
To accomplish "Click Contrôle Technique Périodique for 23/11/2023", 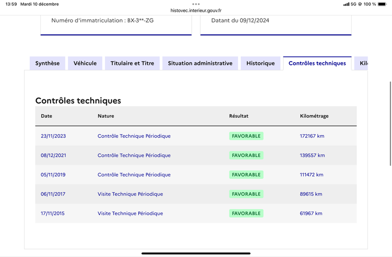I will click(x=134, y=136).
